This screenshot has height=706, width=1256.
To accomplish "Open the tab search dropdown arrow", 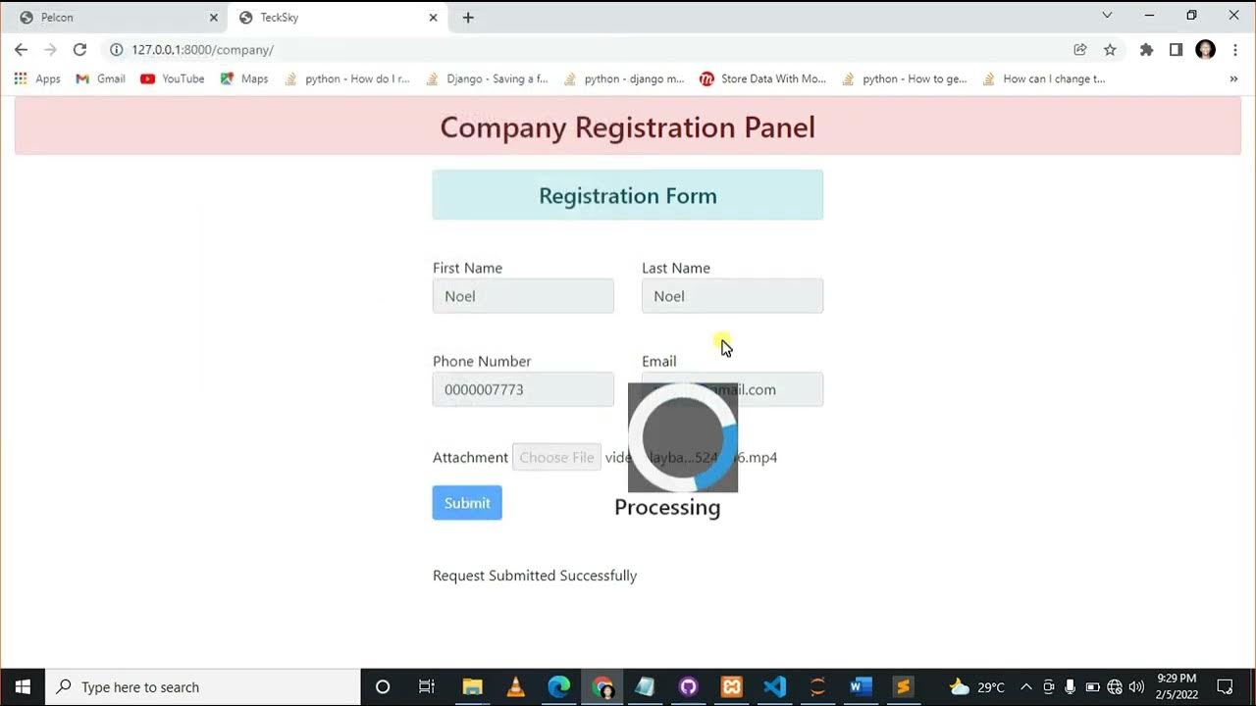I will click(1107, 16).
